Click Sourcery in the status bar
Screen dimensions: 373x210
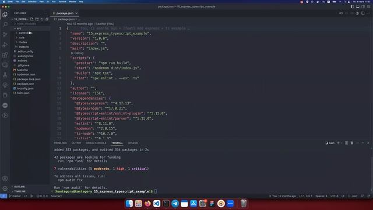pyautogui.click(x=57, y=196)
